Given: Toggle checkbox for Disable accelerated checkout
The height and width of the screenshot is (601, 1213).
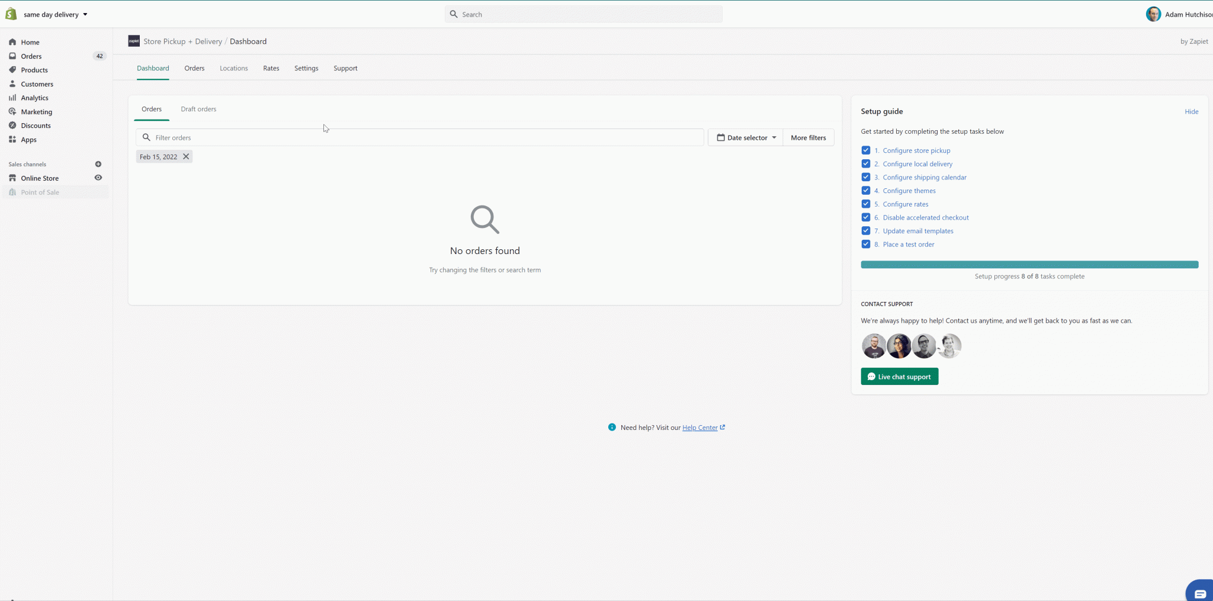Looking at the screenshot, I should tap(866, 217).
